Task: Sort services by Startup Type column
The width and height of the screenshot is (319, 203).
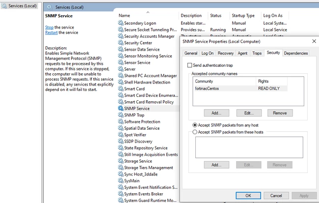Action: click(245, 16)
